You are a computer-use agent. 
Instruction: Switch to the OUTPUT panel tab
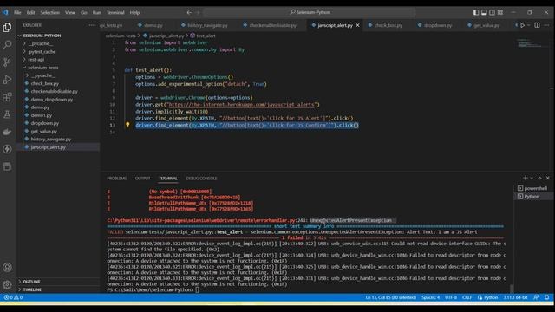[142, 179]
